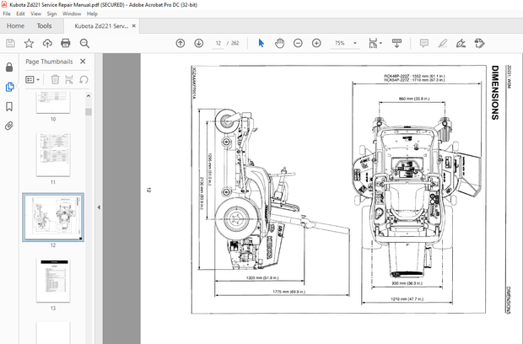Click the 1210 mm (47.7 in.) label

click(x=407, y=299)
